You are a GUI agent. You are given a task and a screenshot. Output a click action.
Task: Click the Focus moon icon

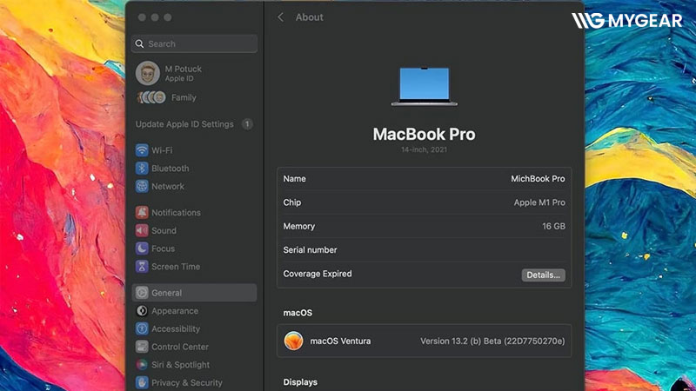coord(142,249)
